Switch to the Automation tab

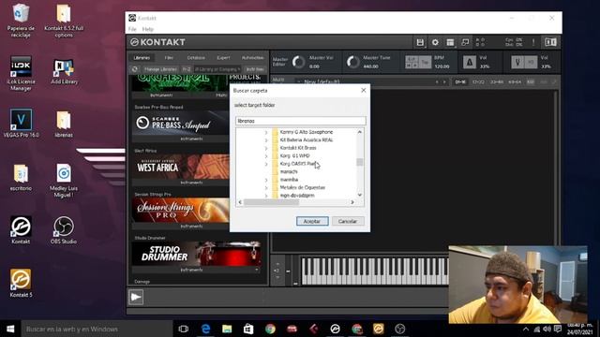tap(252, 58)
